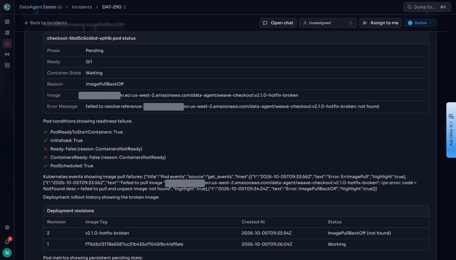Click the 0/1 Ready value
456x260 pixels.
pyautogui.click(x=89, y=62)
